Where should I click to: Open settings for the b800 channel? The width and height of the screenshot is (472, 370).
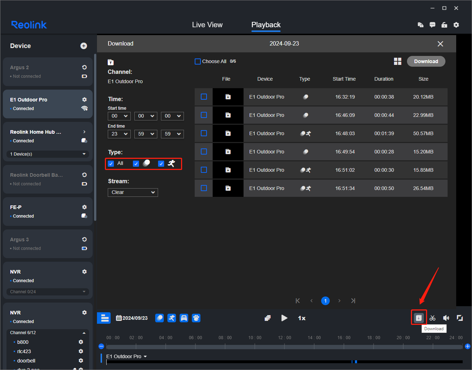point(81,342)
